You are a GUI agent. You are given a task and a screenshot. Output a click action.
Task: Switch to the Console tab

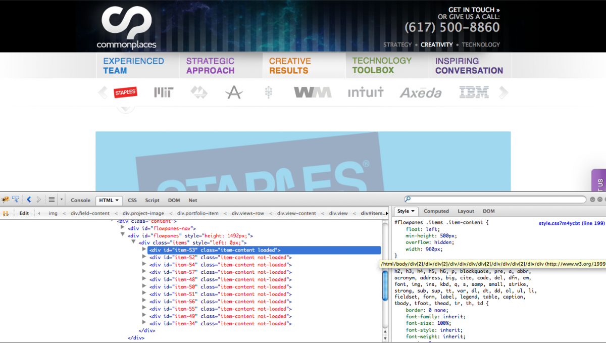point(80,200)
